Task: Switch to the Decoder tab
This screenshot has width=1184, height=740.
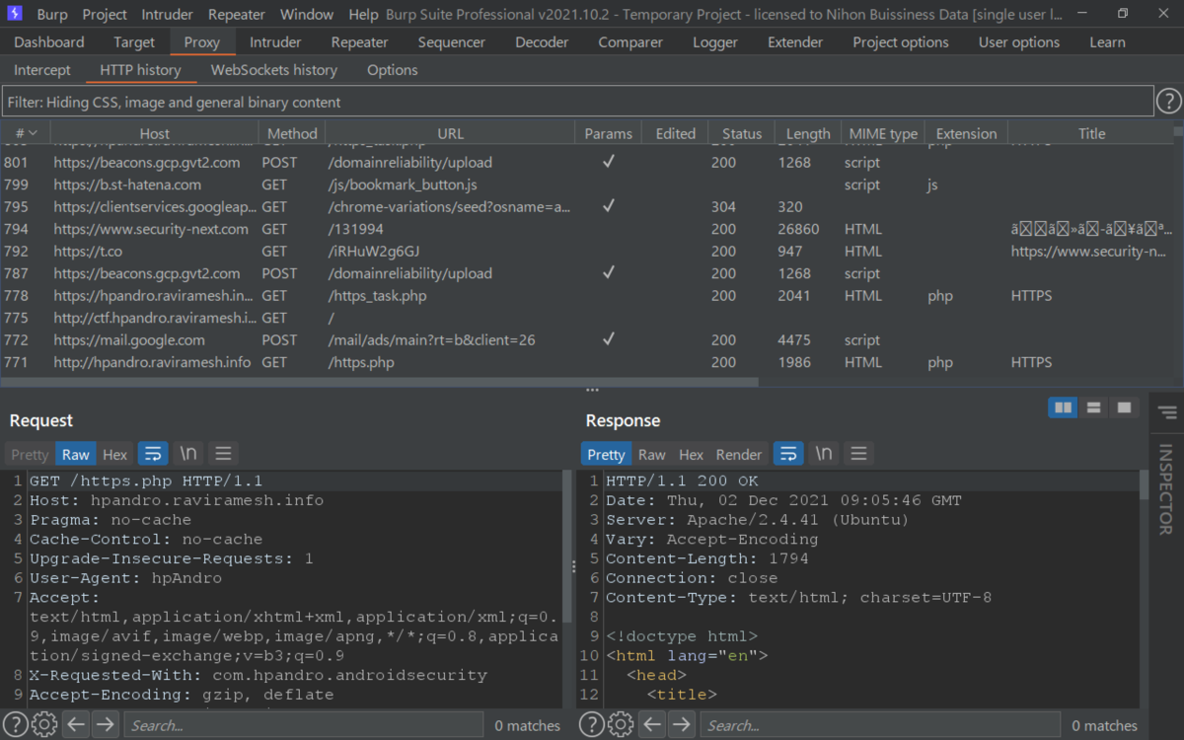Action: coord(542,42)
